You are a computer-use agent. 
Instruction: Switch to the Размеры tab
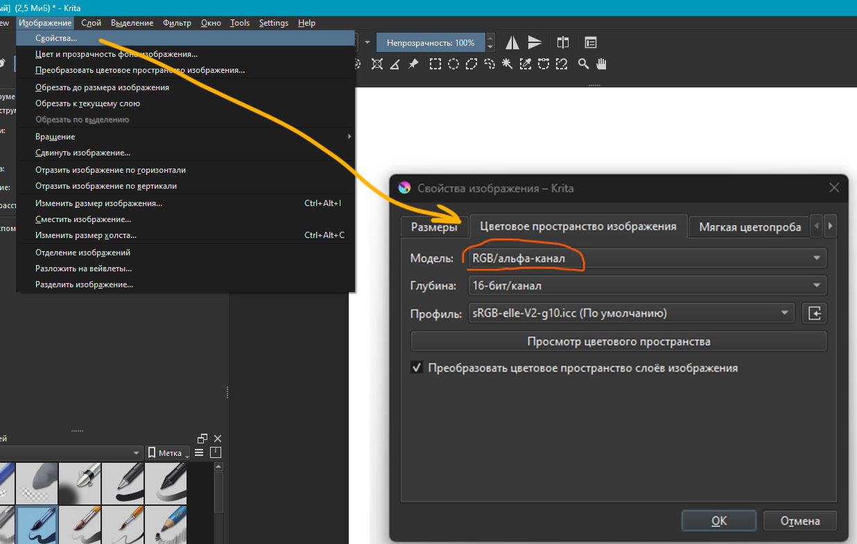[434, 227]
